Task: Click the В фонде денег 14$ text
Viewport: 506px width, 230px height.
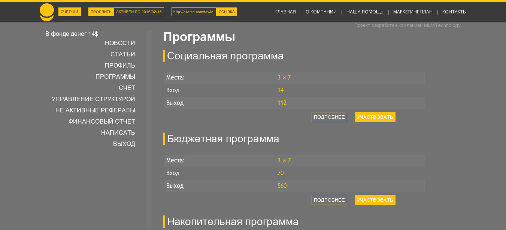Action: [x=72, y=34]
